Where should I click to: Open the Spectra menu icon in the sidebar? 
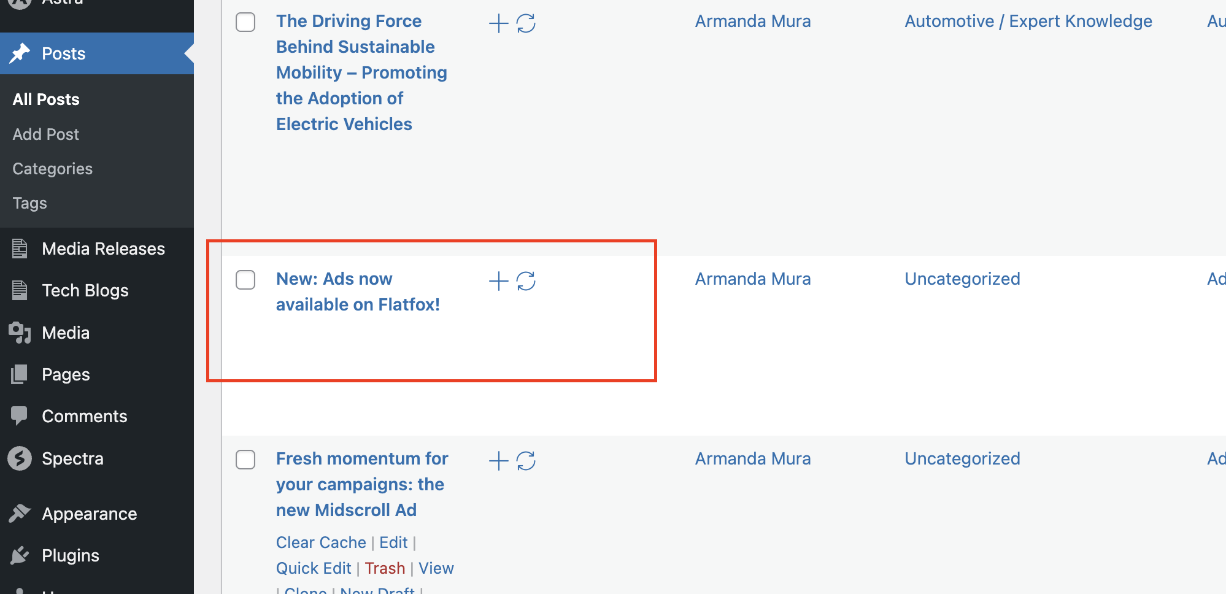20,458
